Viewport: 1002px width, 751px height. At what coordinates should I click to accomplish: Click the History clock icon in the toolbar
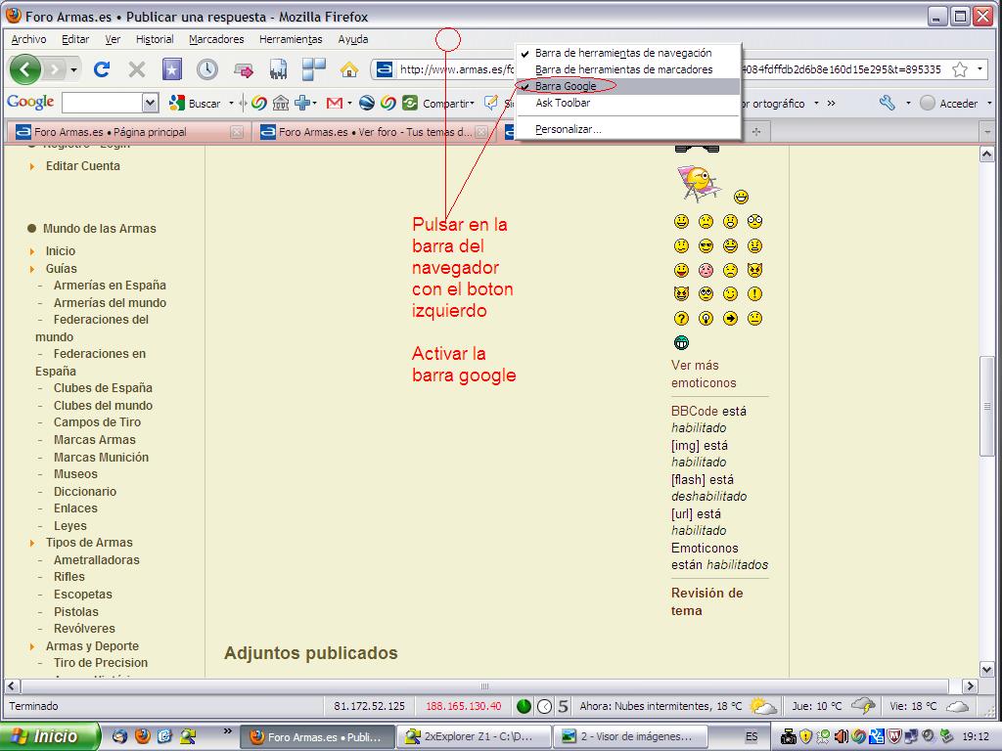click(207, 69)
